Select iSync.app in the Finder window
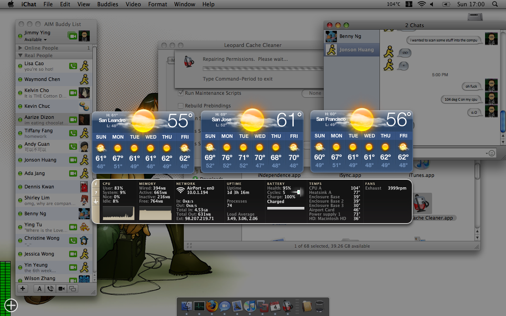Viewport: 506px width, 316px height. click(x=350, y=175)
